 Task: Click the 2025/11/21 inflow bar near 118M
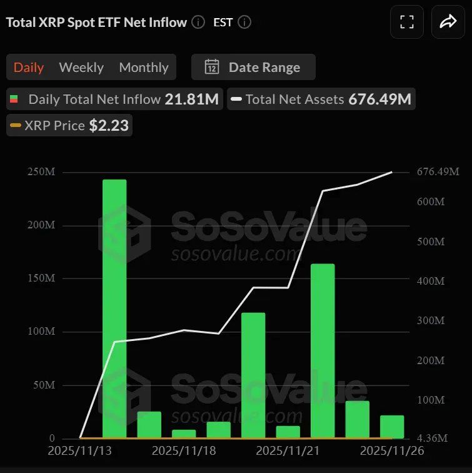coord(253,375)
